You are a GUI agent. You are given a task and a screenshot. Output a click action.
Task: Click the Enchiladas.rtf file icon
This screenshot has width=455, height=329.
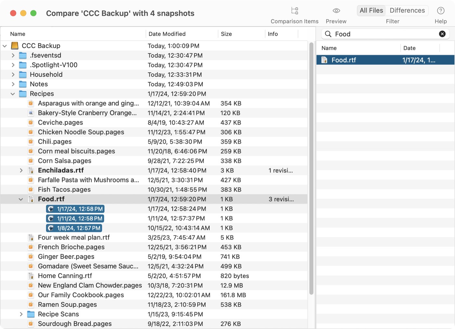(x=31, y=170)
